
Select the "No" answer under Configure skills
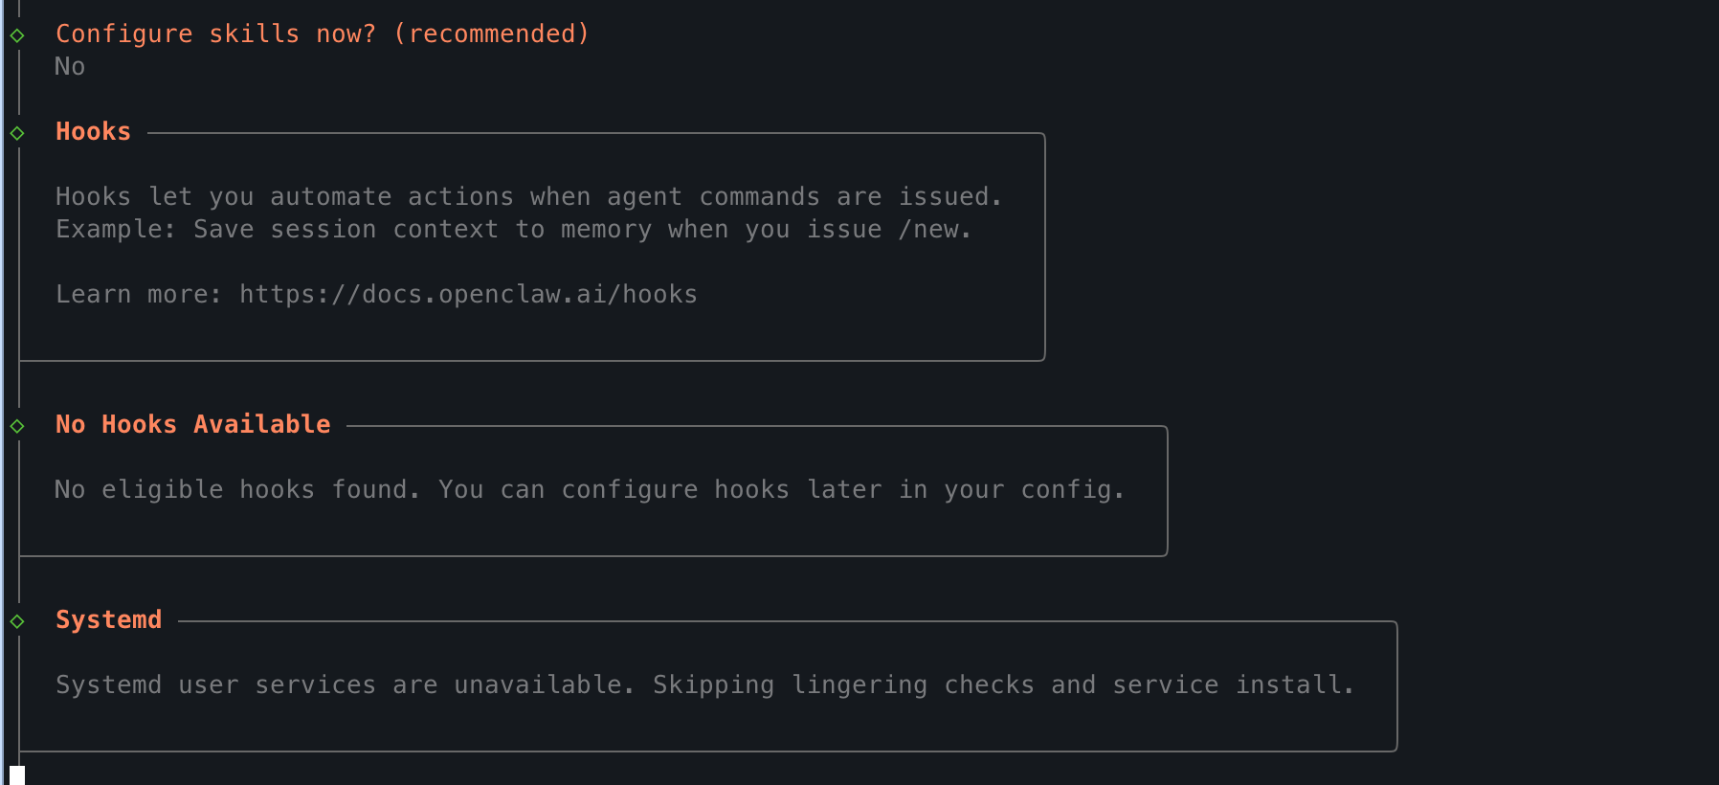point(70,66)
